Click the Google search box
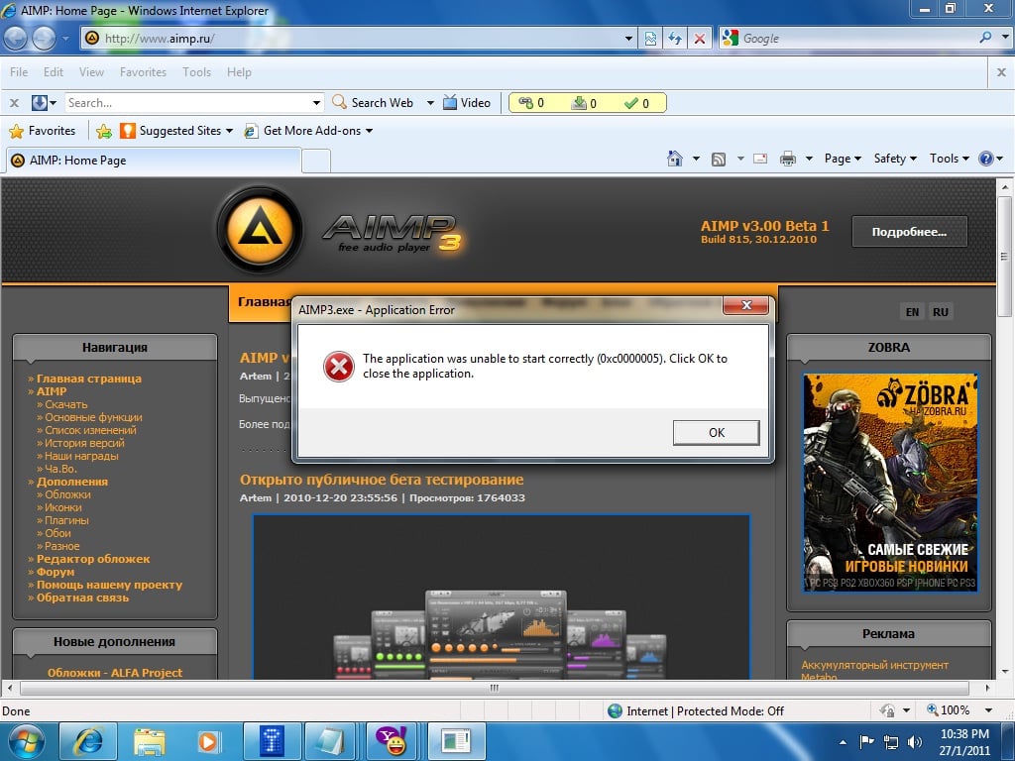 (857, 39)
